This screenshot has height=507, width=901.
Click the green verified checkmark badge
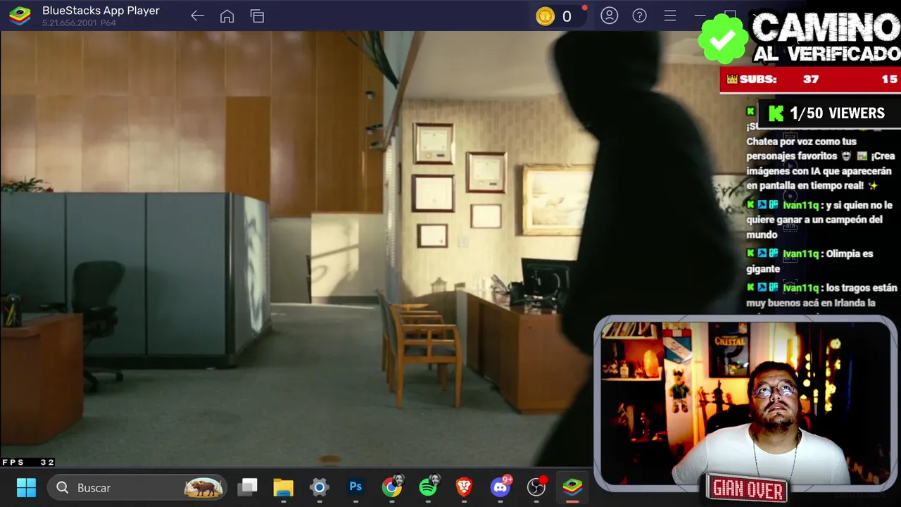click(723, 39)
